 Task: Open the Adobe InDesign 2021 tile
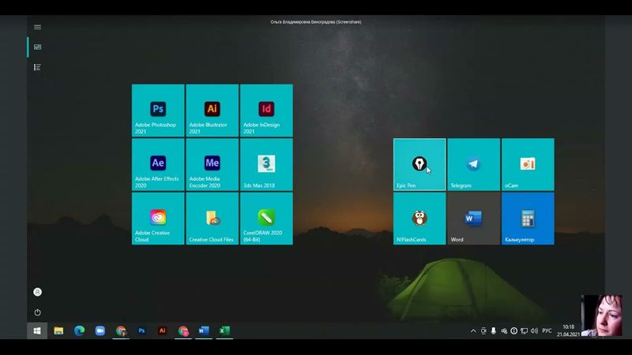click(x=266, y=110)
